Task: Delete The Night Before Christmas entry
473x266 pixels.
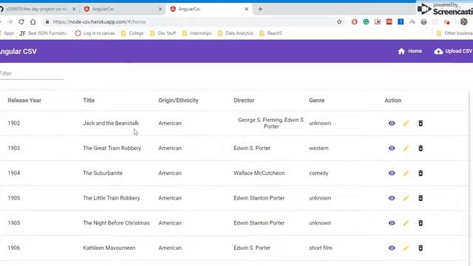Action: click(421, 223)
